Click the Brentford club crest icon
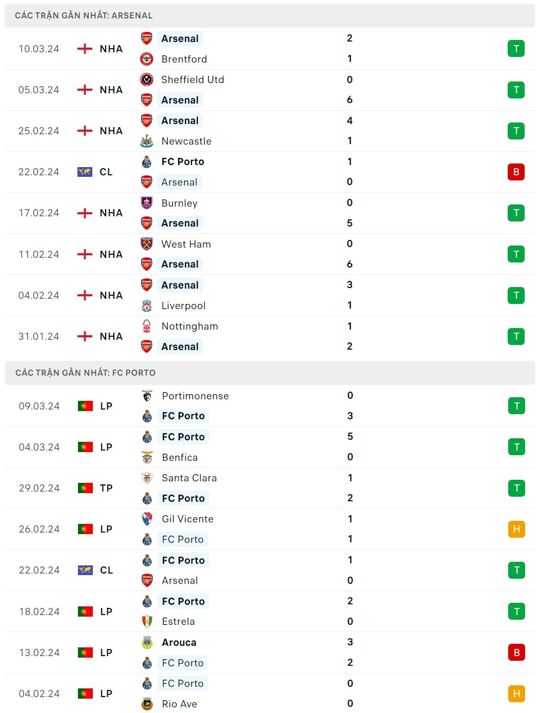540x713 pixels. (147, 59)
